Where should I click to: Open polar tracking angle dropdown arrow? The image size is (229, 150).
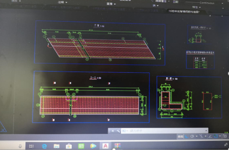(x=197, y=136)
